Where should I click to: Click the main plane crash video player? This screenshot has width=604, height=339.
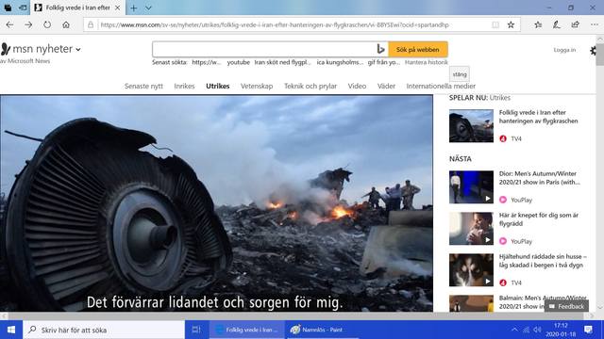click(216, 203)
